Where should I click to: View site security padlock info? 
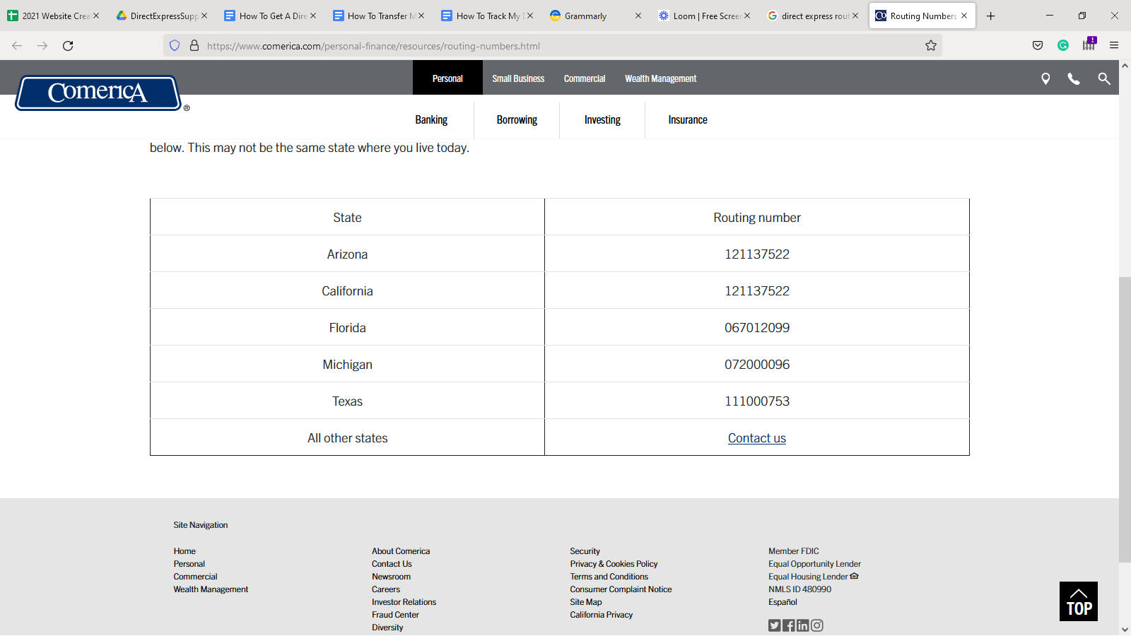pos(194,46)
